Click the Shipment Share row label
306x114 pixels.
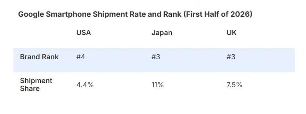(x=36, y=85)
